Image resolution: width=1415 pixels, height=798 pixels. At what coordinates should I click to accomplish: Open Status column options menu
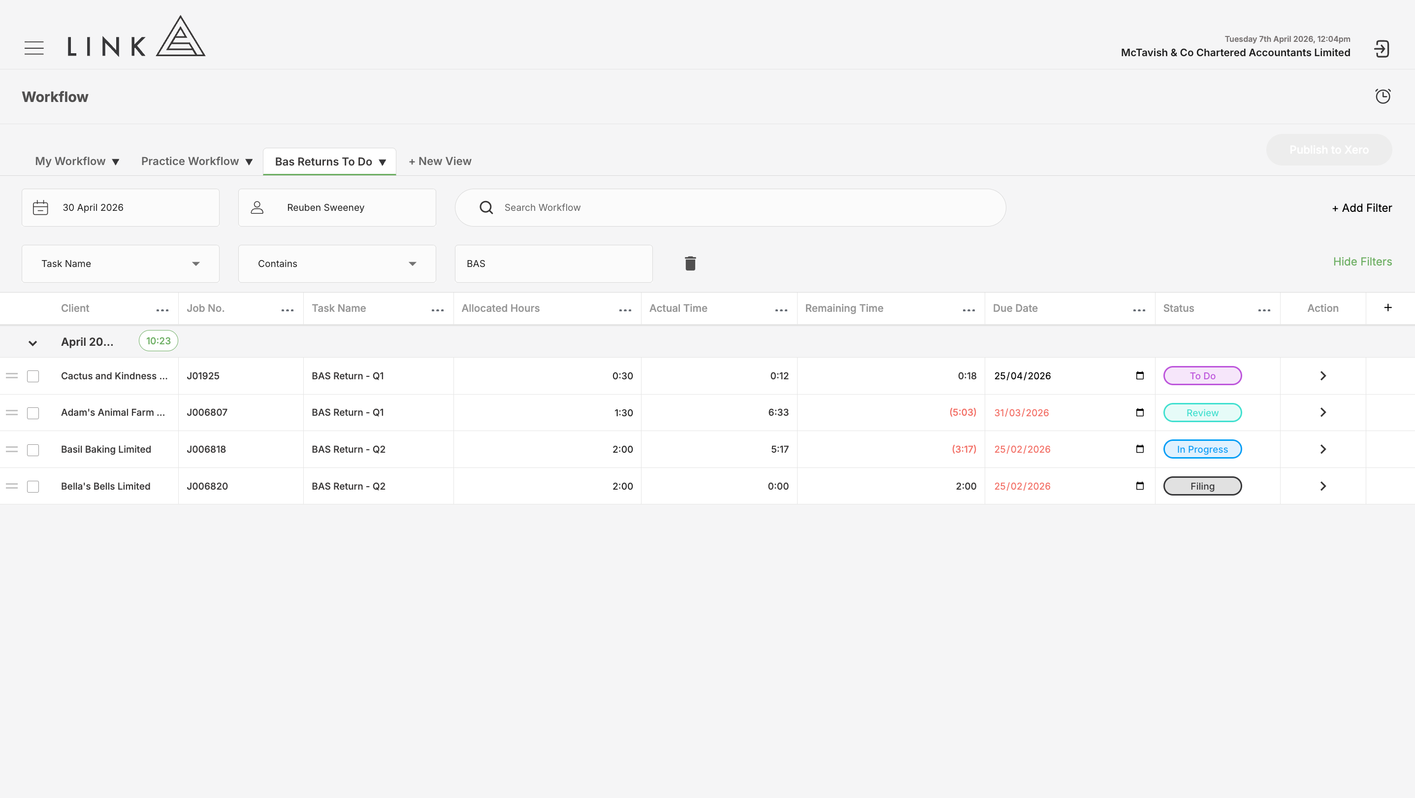(1264, 310)
